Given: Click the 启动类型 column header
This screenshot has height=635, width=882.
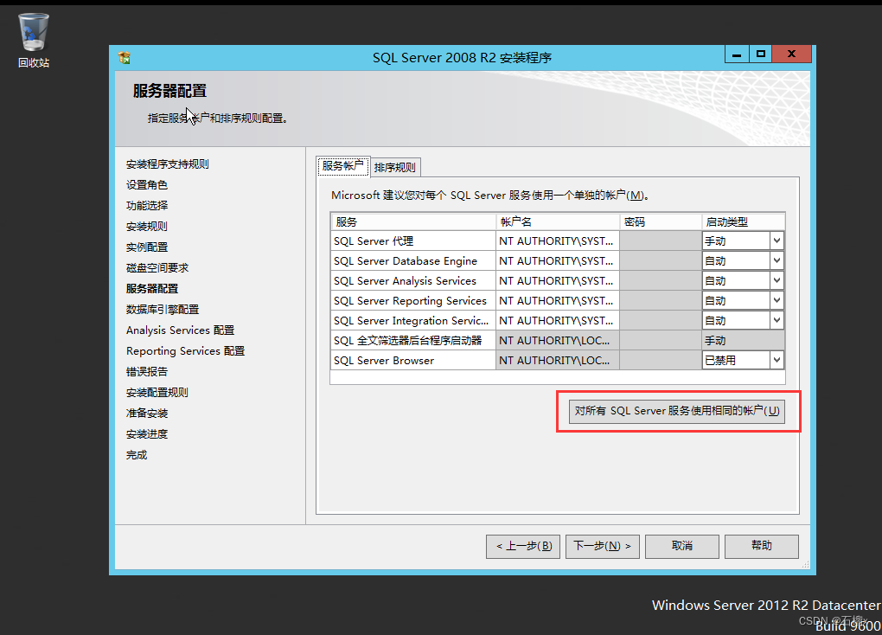Looking at the screenshot, I should pos(743,221).
